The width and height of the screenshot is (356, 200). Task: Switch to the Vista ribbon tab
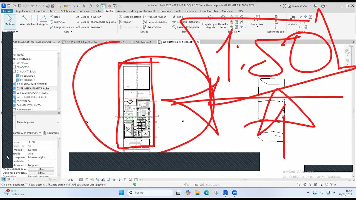pos(179,11)
